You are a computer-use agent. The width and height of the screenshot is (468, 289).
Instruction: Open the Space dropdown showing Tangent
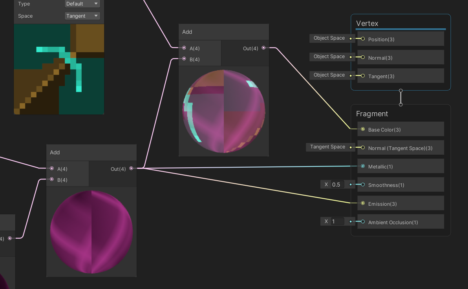[x=82, y=16]
